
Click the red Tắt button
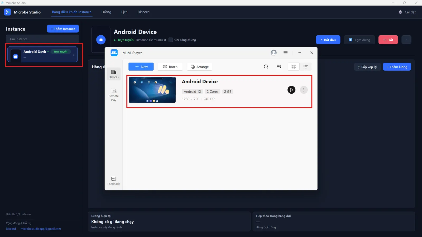(x=388, y=40)
